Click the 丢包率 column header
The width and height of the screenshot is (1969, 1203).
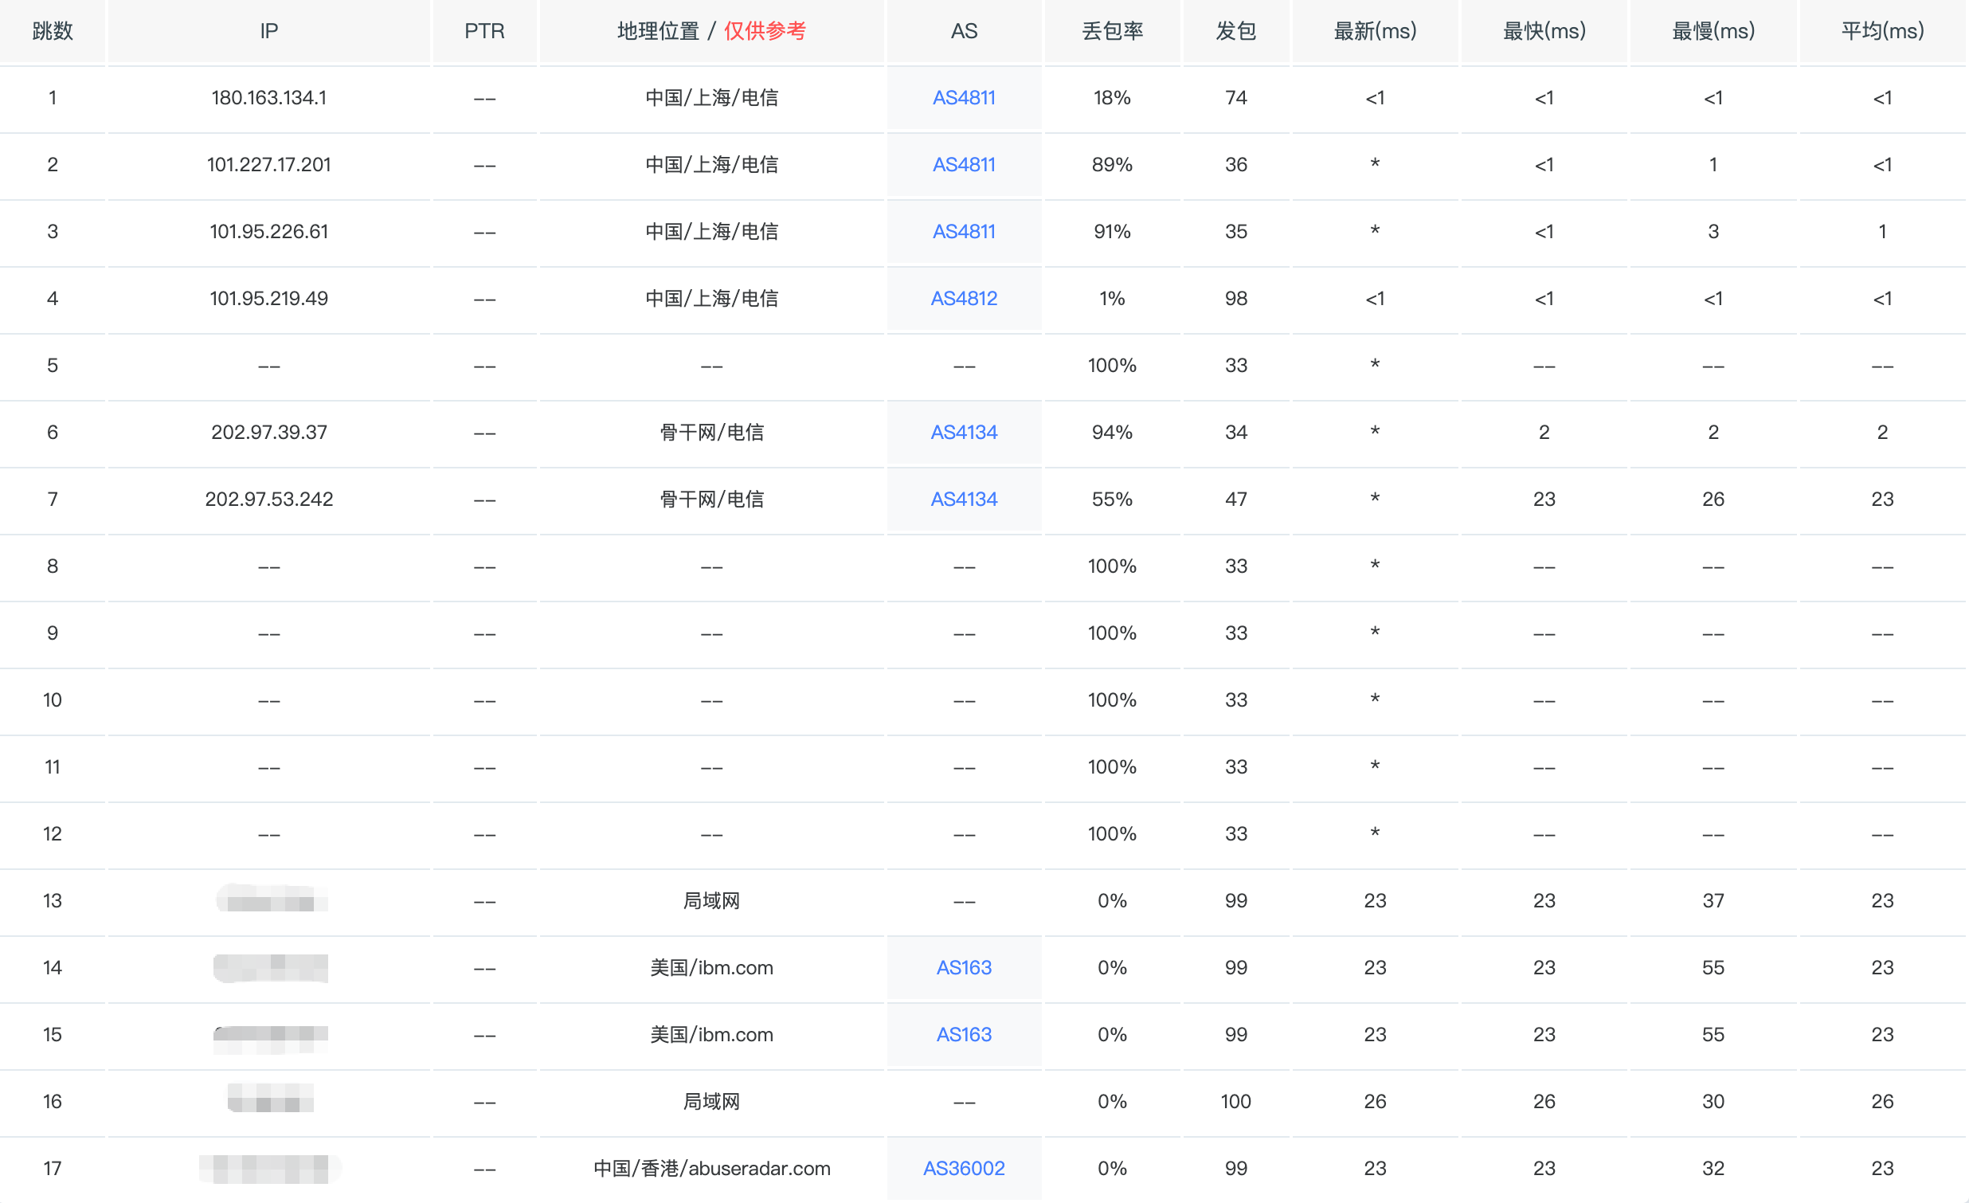1114,31
